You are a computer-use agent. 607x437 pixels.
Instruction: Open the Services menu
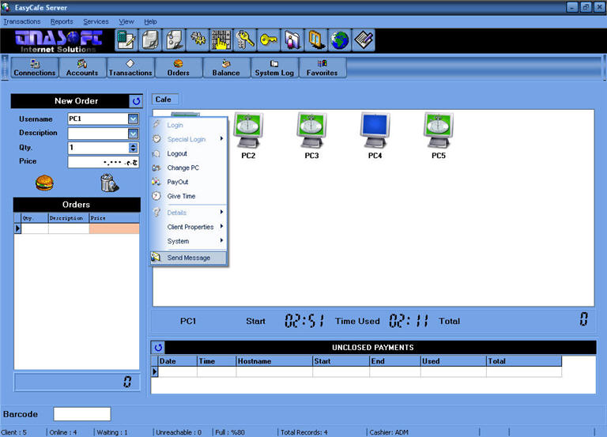96,21
